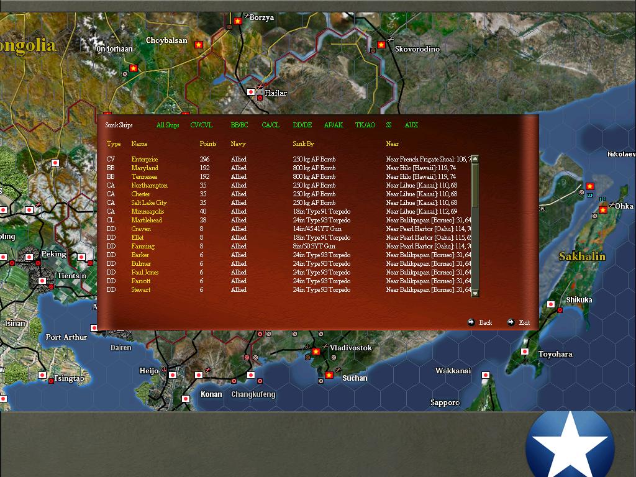This screenshot has height=477, width=636.
Task: Select the Japanese flag base at Hailar
Action: 251,92
